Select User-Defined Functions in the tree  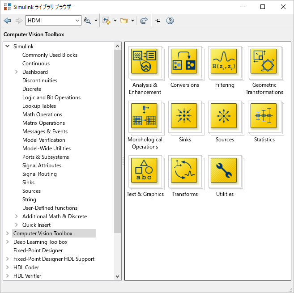pyautogui.click(x=50, y=208)
